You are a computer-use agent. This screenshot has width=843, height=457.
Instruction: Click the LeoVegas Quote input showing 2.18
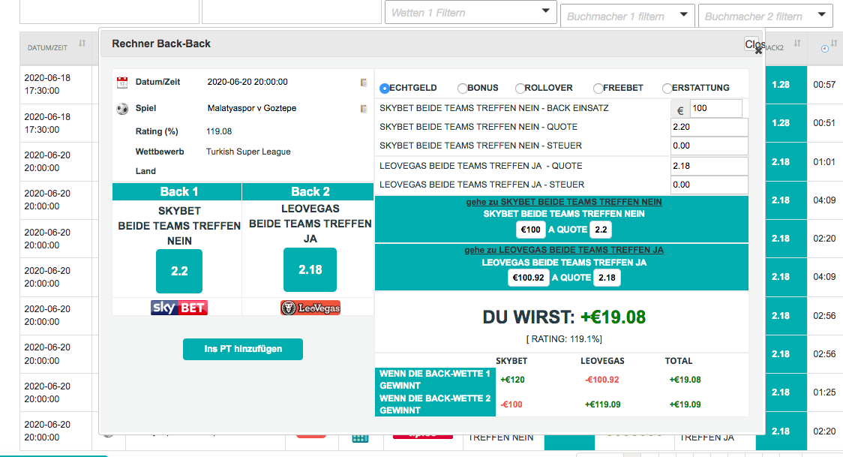tap(709, 166)
